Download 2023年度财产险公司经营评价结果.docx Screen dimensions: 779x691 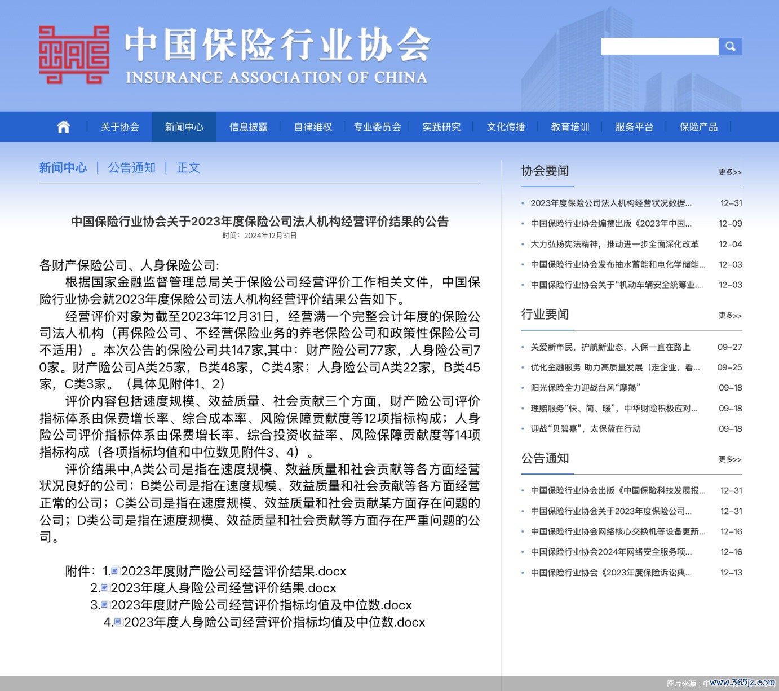(234, 571)
